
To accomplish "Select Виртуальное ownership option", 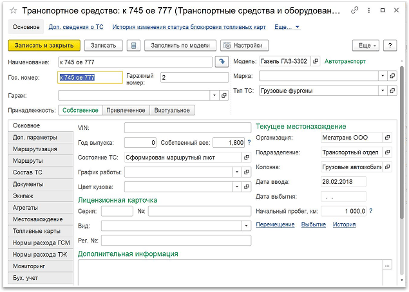I will 172,110.
